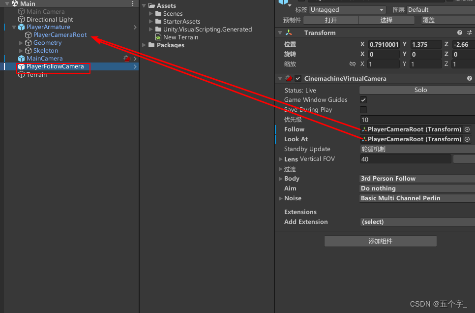
Task: Click the prefab 选择 button
Action: 386,20
